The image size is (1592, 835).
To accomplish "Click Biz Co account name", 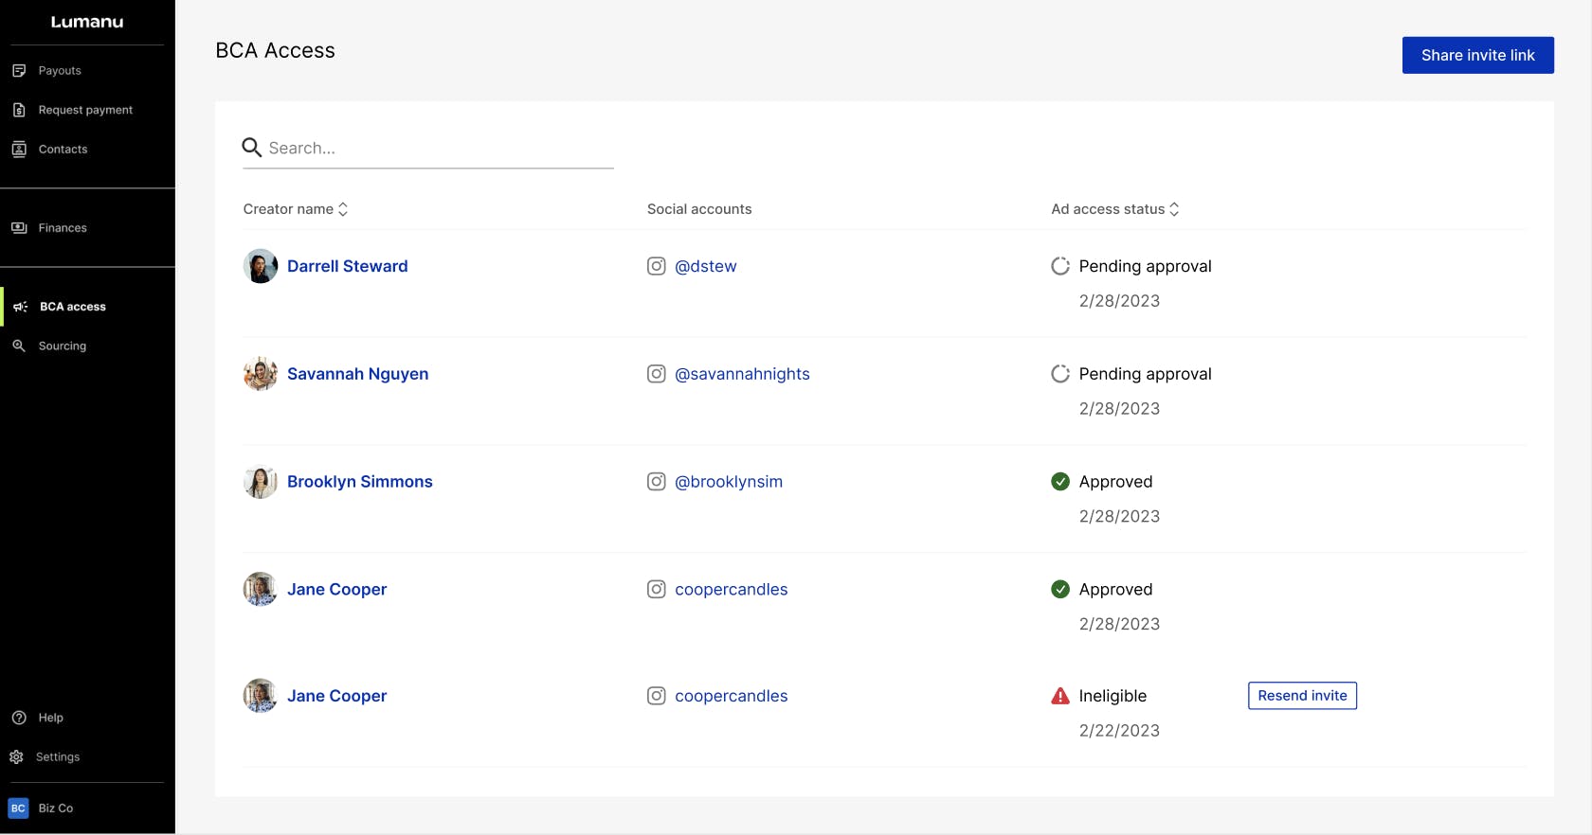I will coord(56,808).
